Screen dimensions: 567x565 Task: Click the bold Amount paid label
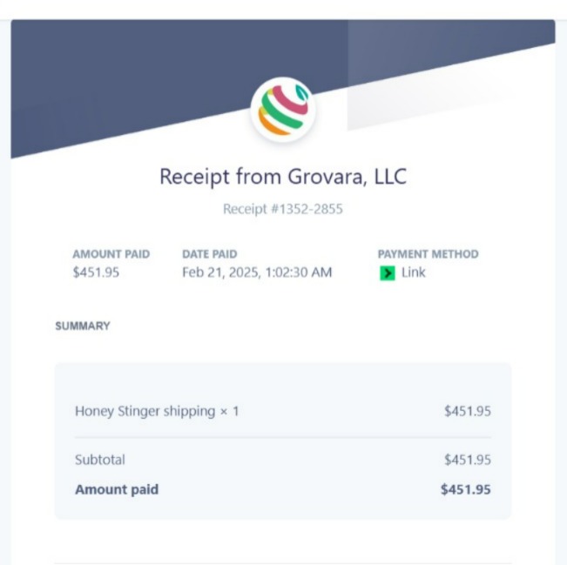pyautogui.click(x=117, y=489)
